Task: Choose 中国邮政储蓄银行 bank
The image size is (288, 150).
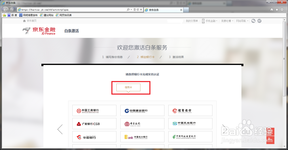Action: 190,137
